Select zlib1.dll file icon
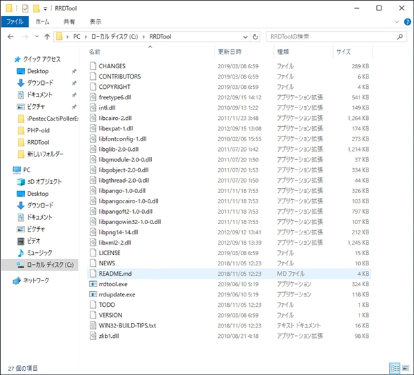The image size is (414, 375). click(92, 336)
